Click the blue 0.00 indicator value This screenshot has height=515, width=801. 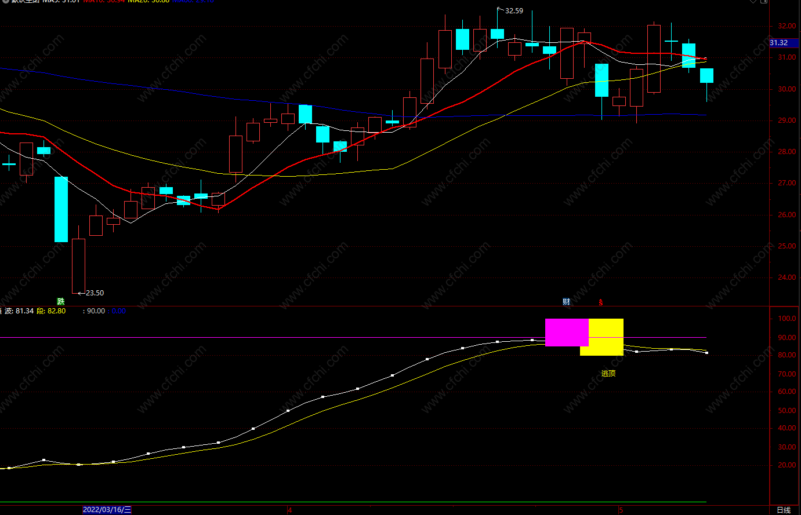coord(118,311)
